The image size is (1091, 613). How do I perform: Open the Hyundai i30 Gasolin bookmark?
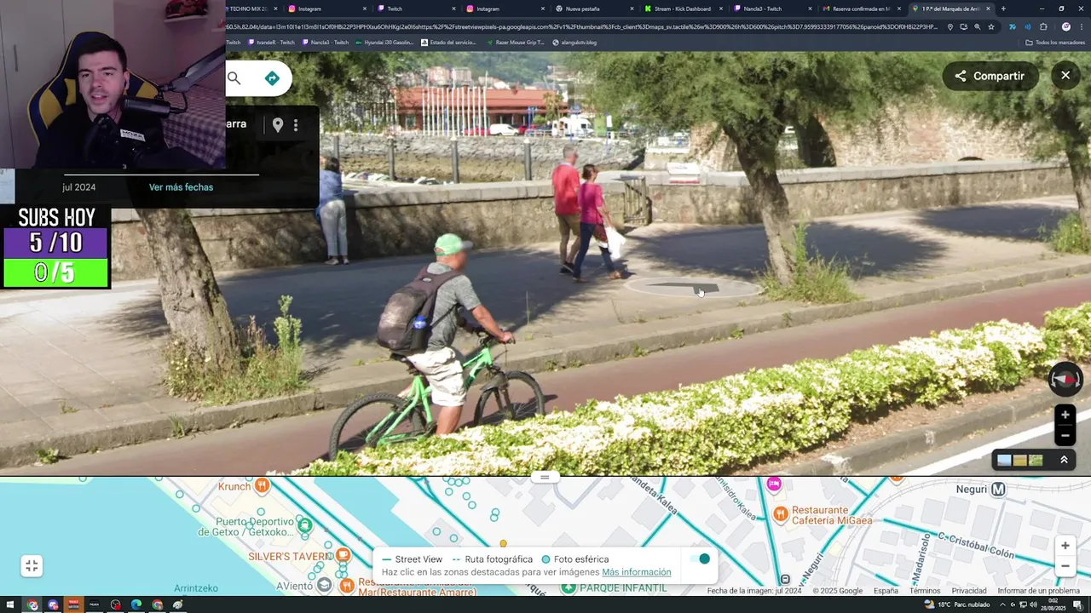385,43
